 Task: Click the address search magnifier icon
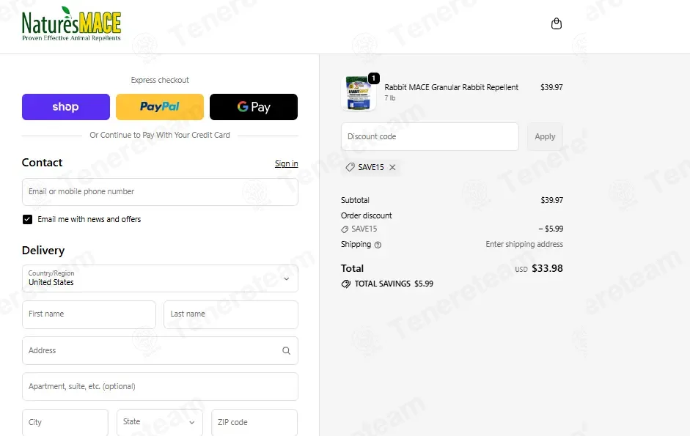286,351
